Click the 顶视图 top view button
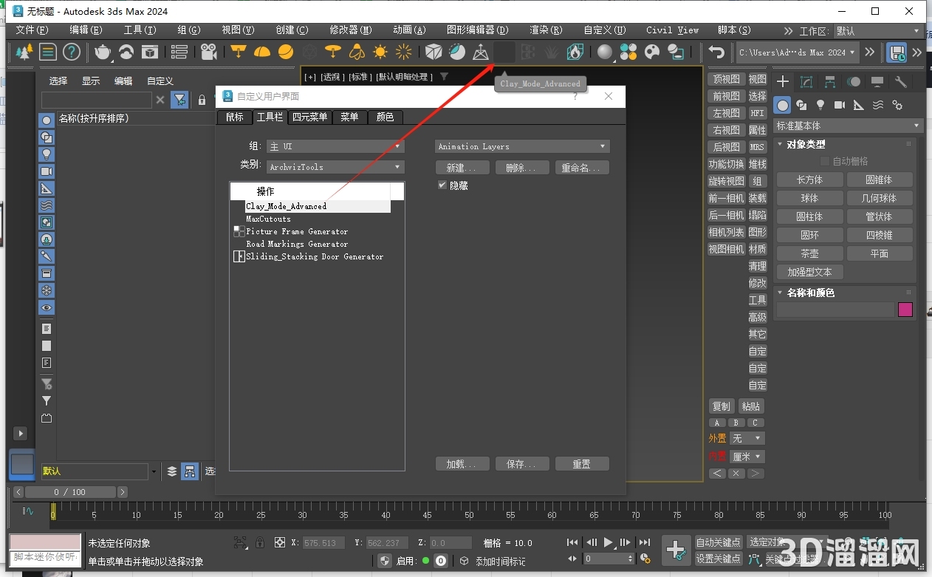 [x=727, y=79]
